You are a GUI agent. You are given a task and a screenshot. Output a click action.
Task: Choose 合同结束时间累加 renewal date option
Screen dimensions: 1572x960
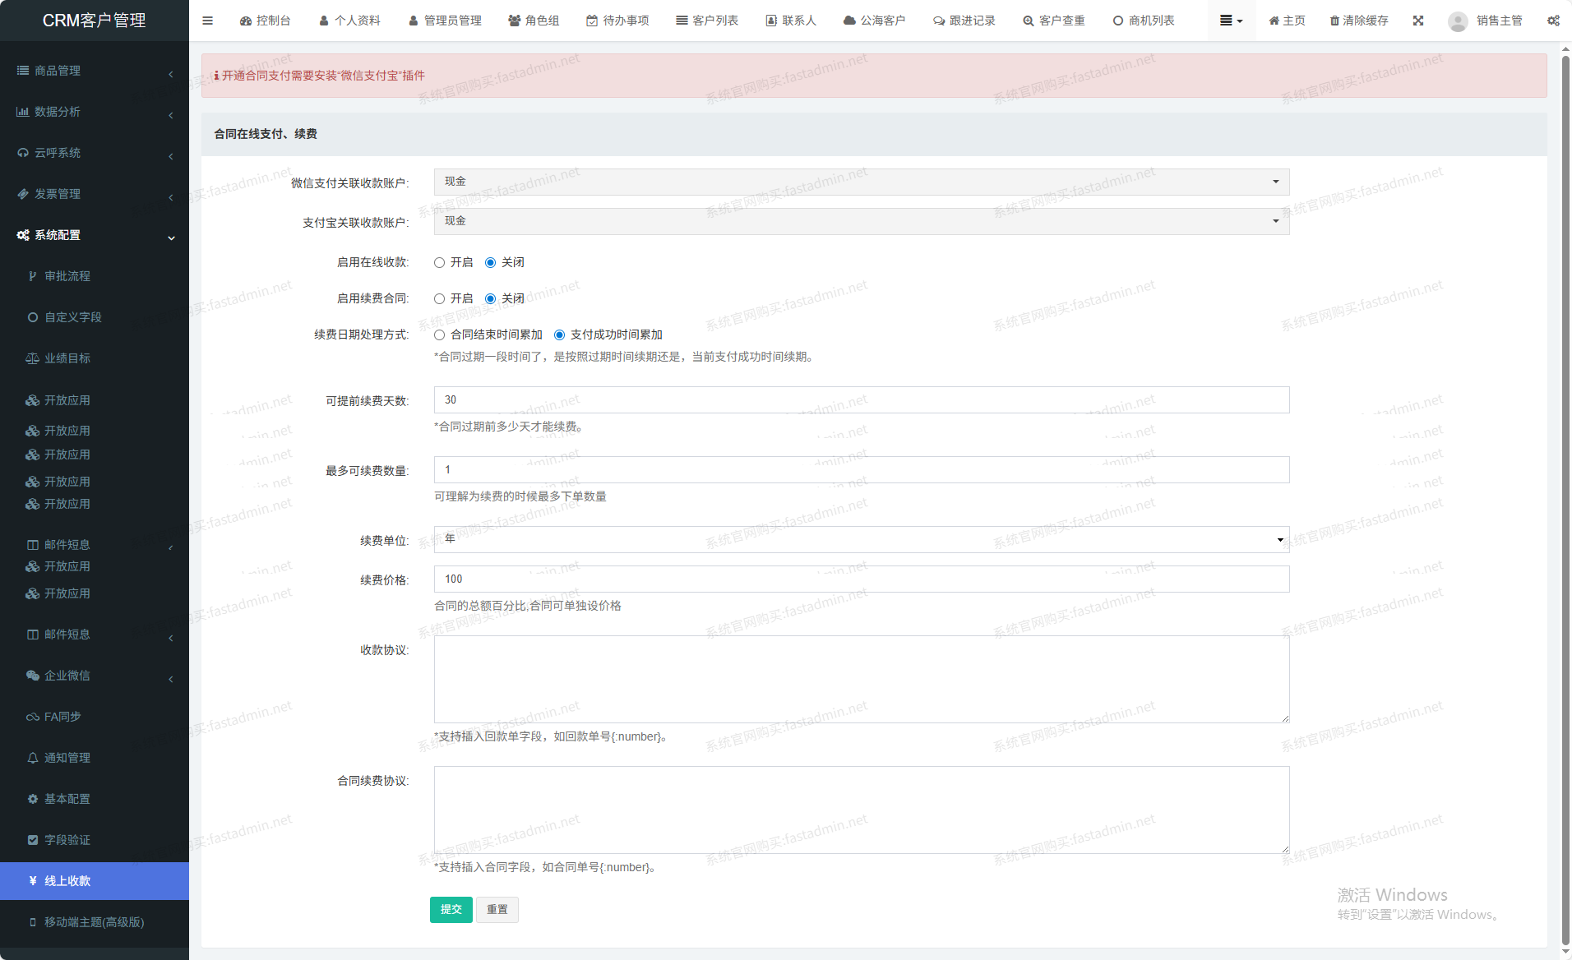(x=440, y=335)
